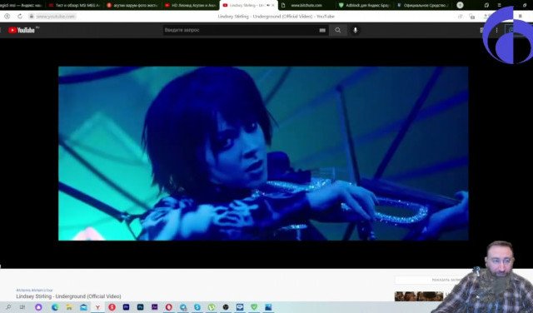Open the on-screen keyboard icon in search box

click(322, 30)
